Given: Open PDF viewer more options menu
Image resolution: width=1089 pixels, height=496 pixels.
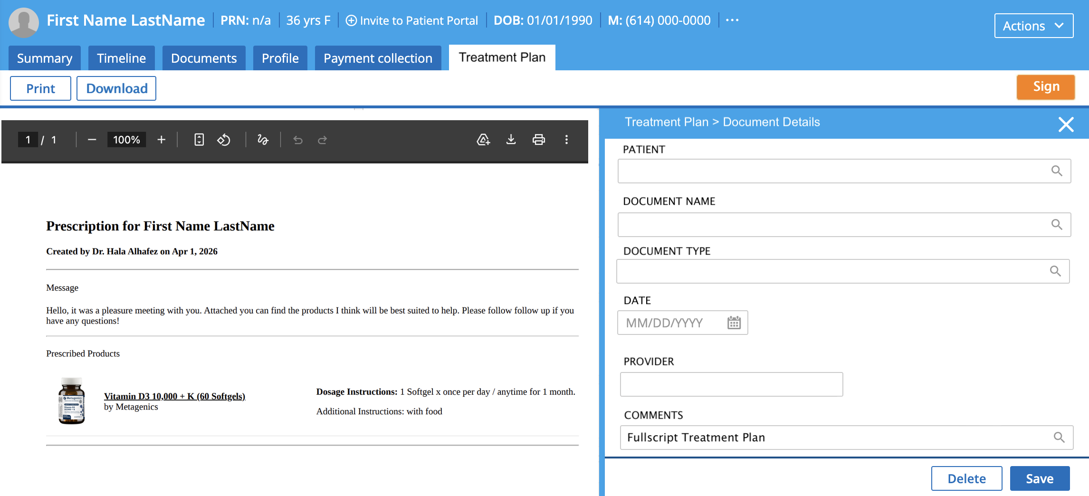Looking at the screenshot, I should pyautogui.click(x=566, y=140).
